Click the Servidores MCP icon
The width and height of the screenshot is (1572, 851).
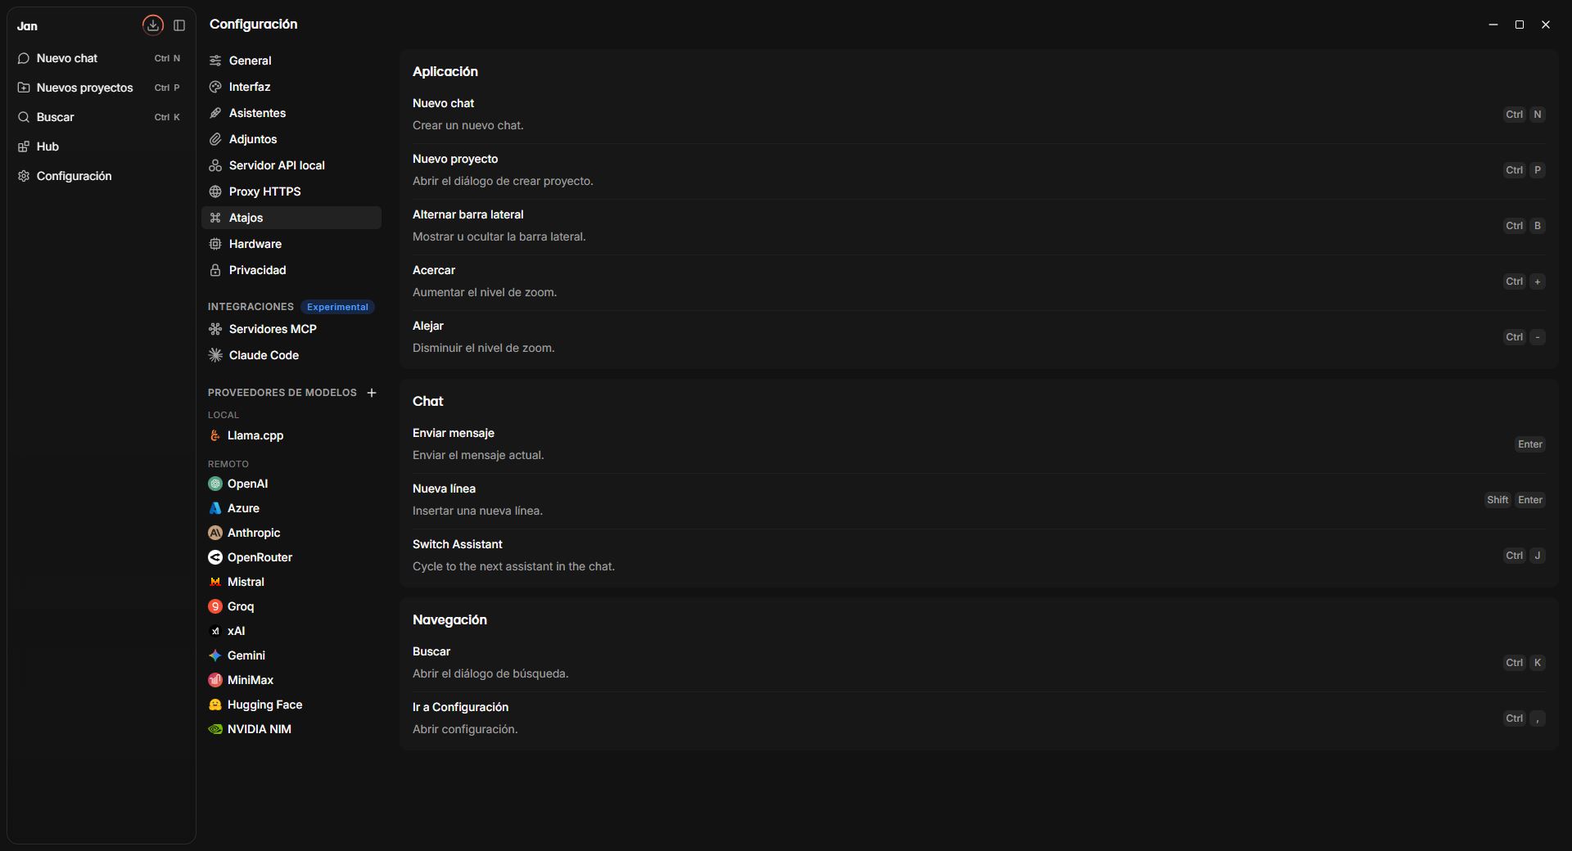pos(215,329)
